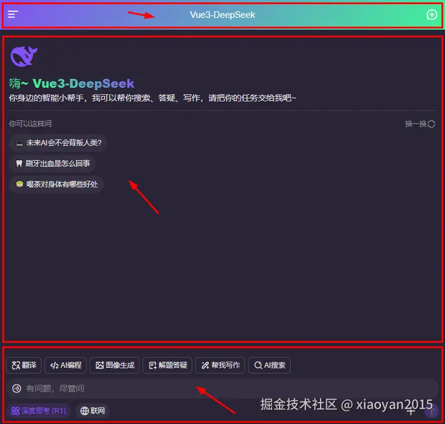Image resolution: width=445 pixels, height=424 pixels.
Task: Focus the 有问题，尽管问 input box
Action: 223,388
